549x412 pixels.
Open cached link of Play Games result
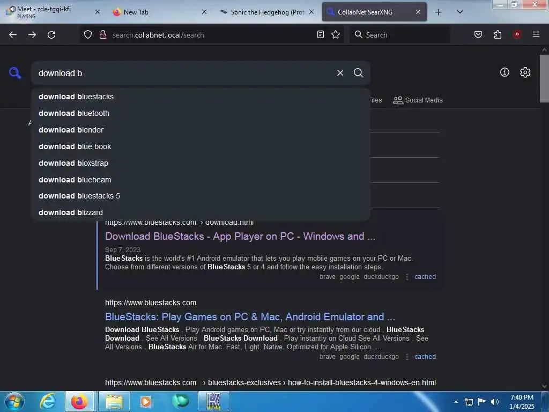pyautogui.click(x=425, y=357)
